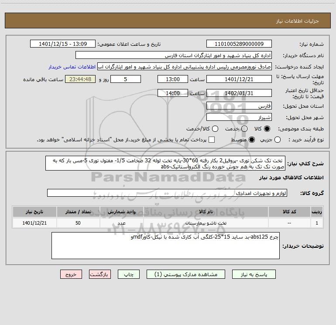Click the request creator field صادق نوروزمصرمی
The height and width of the screenshot is (325, 336).
[x=185, y=67]
